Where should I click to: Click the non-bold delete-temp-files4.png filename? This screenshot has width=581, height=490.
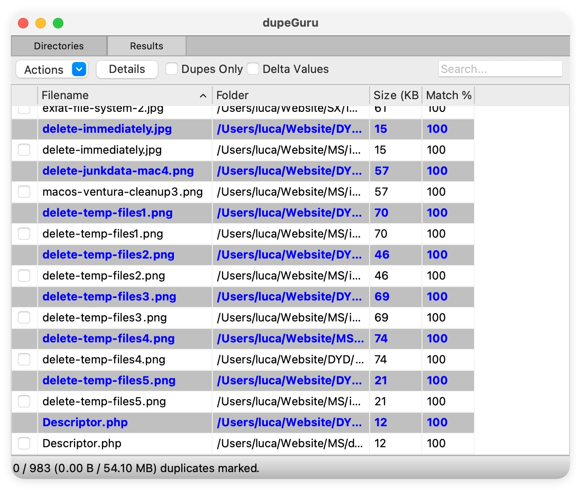click(x=104, y=359)
